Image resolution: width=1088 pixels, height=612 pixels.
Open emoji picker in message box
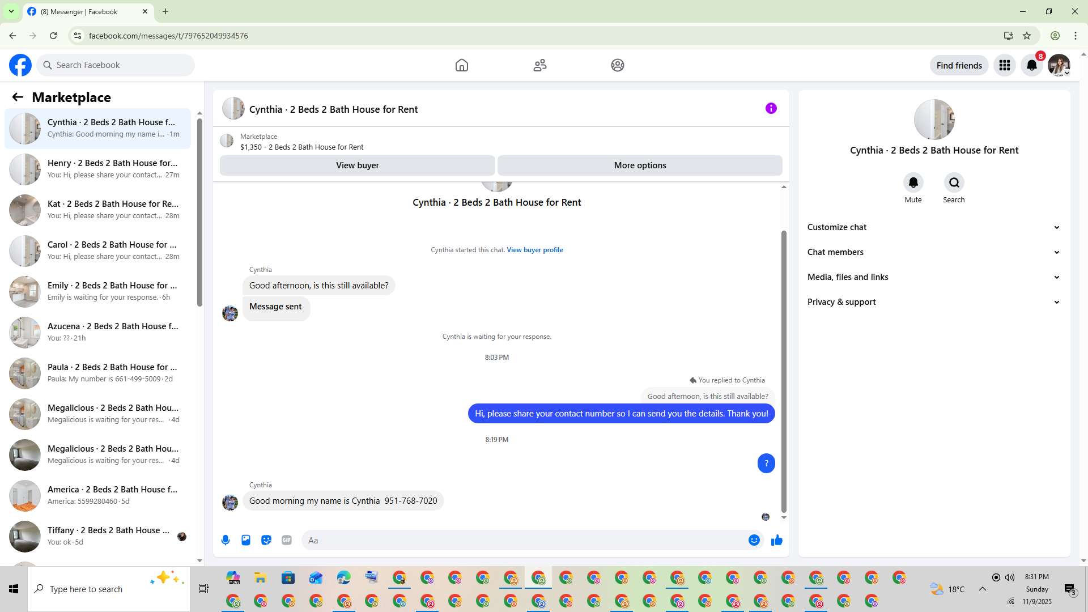[x=754, y=540]
